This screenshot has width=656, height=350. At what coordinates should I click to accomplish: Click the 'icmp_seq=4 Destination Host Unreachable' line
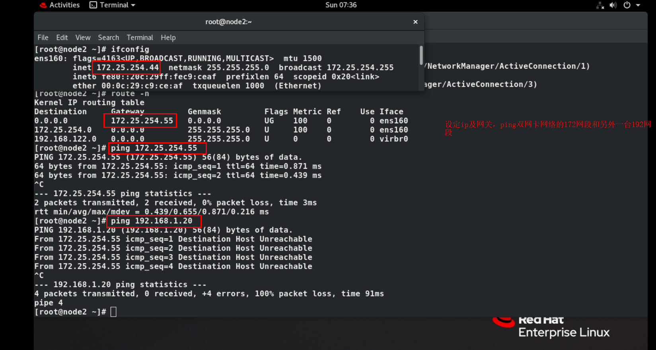pos(173,267)
